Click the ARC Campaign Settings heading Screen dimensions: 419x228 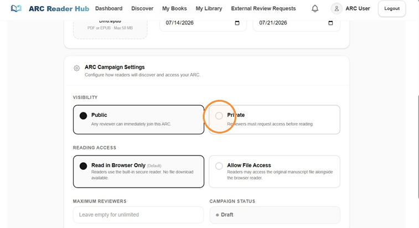coord(115,67)
